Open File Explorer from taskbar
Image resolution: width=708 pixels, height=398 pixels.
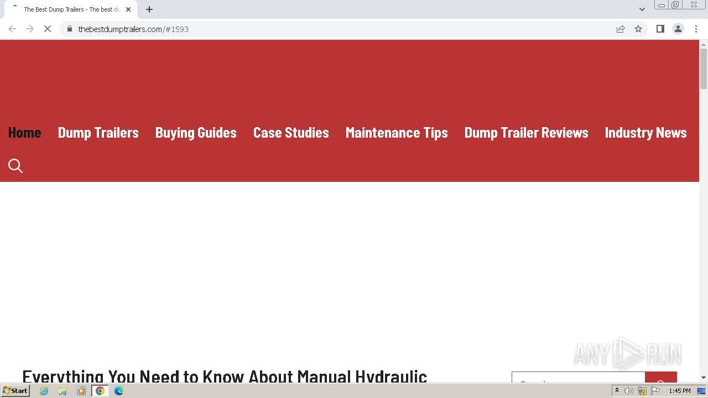point(63,391)
